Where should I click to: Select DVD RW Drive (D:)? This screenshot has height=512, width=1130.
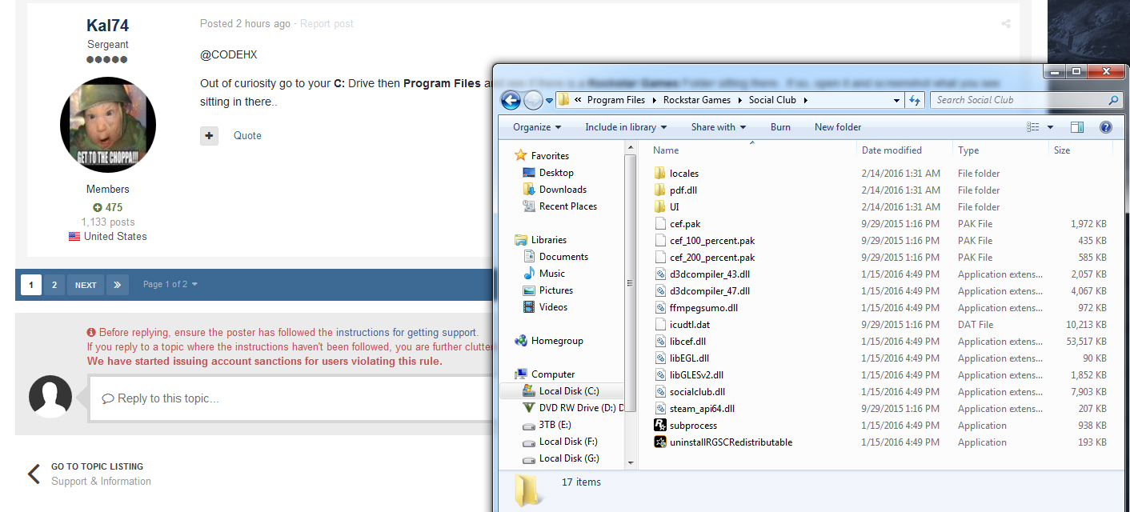pos(580,408)
